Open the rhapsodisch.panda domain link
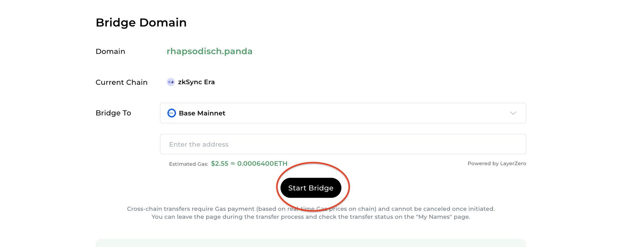Screen dimensions: 621x247 pyautogui.click(x=209, y=51)
